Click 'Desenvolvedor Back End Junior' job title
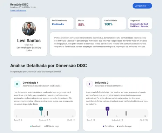Image resolution: width=162 pixels, height=133 pixels. point(29,49)
